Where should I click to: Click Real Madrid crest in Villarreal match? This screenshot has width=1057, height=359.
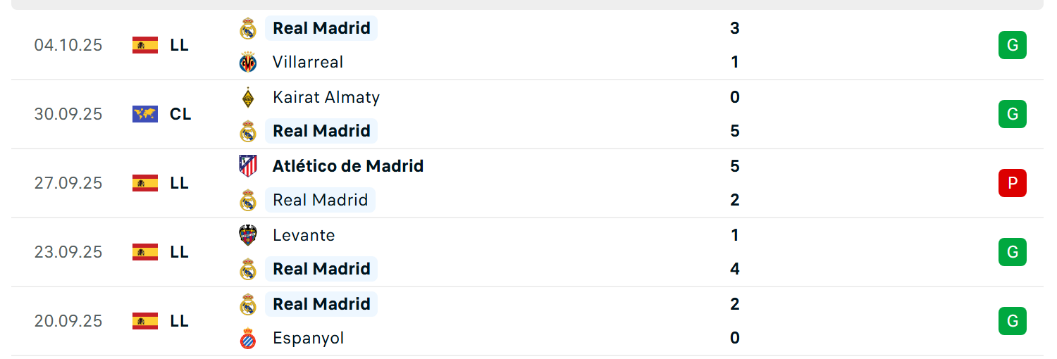pyautogui.click(x=248, y=28)
